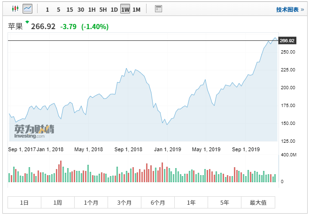The width and height of the screenshot is (310, 216).
Task: Click the -3.79 price change value
Action: (68, 26)
